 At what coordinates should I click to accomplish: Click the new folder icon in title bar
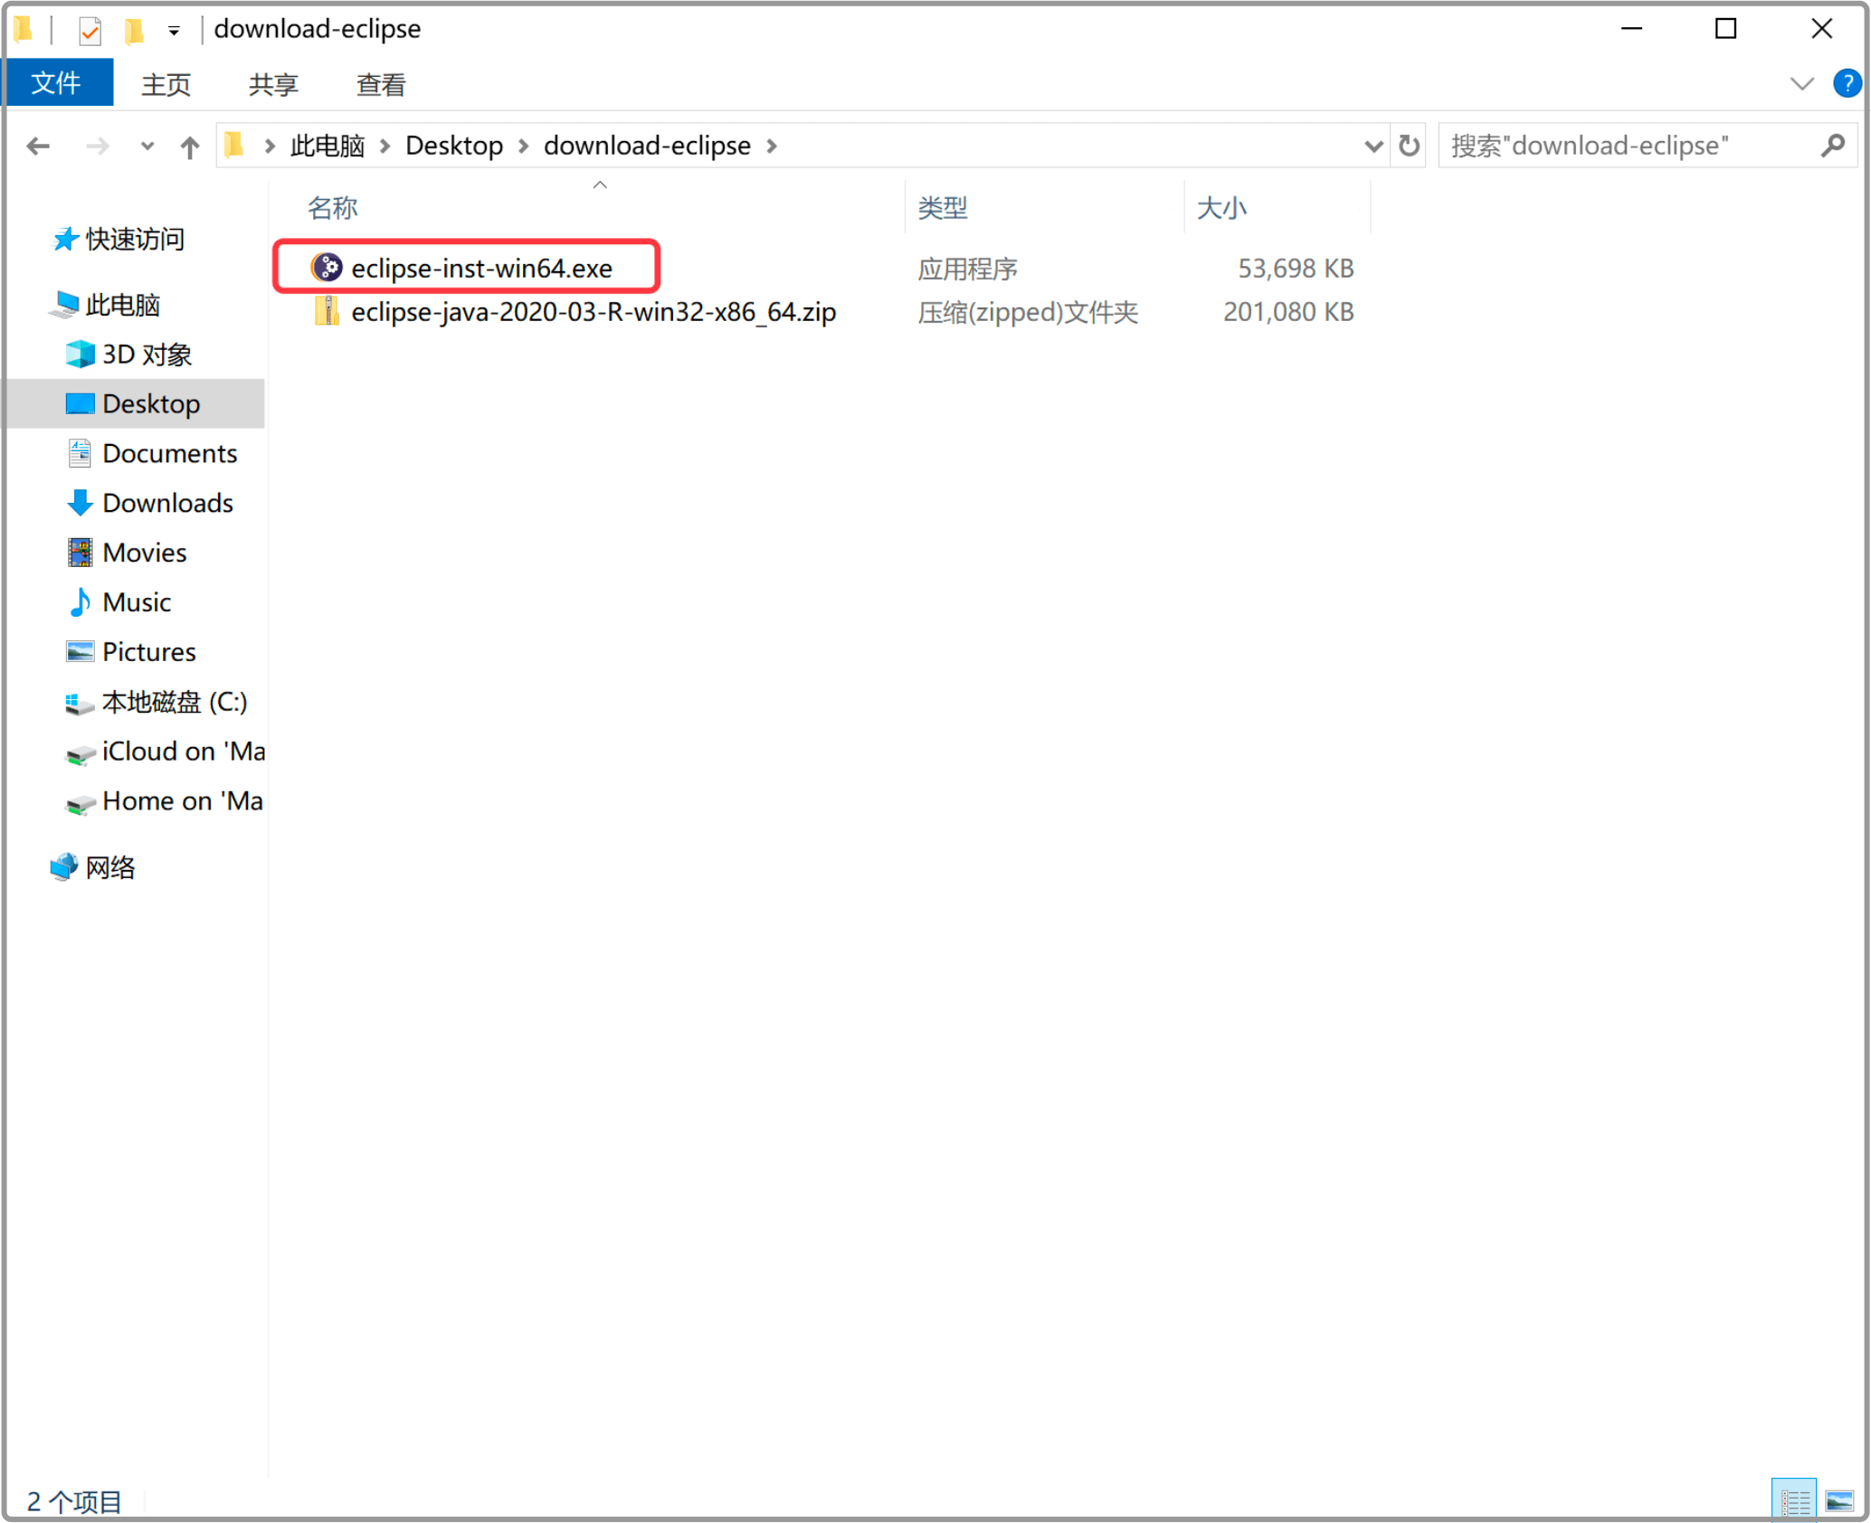(x=134, y=31)
